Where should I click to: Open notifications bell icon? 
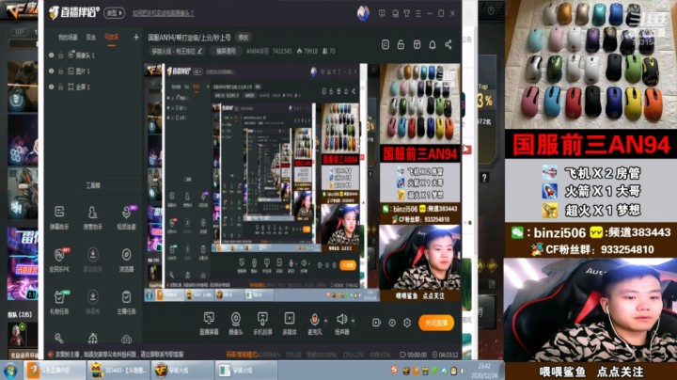coord(433,44)
